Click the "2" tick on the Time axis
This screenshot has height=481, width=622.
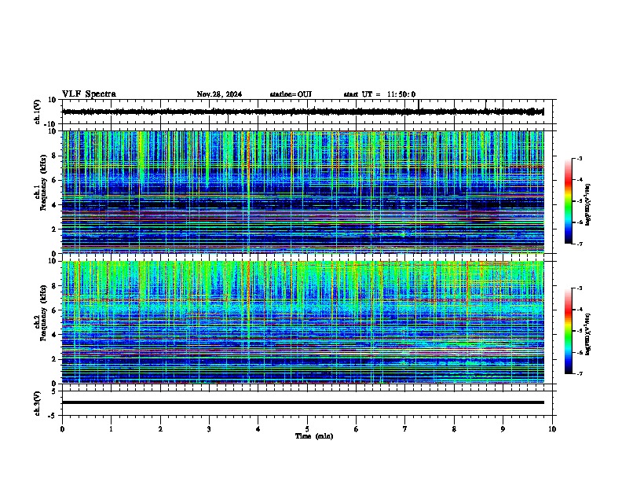click(160, 429)
